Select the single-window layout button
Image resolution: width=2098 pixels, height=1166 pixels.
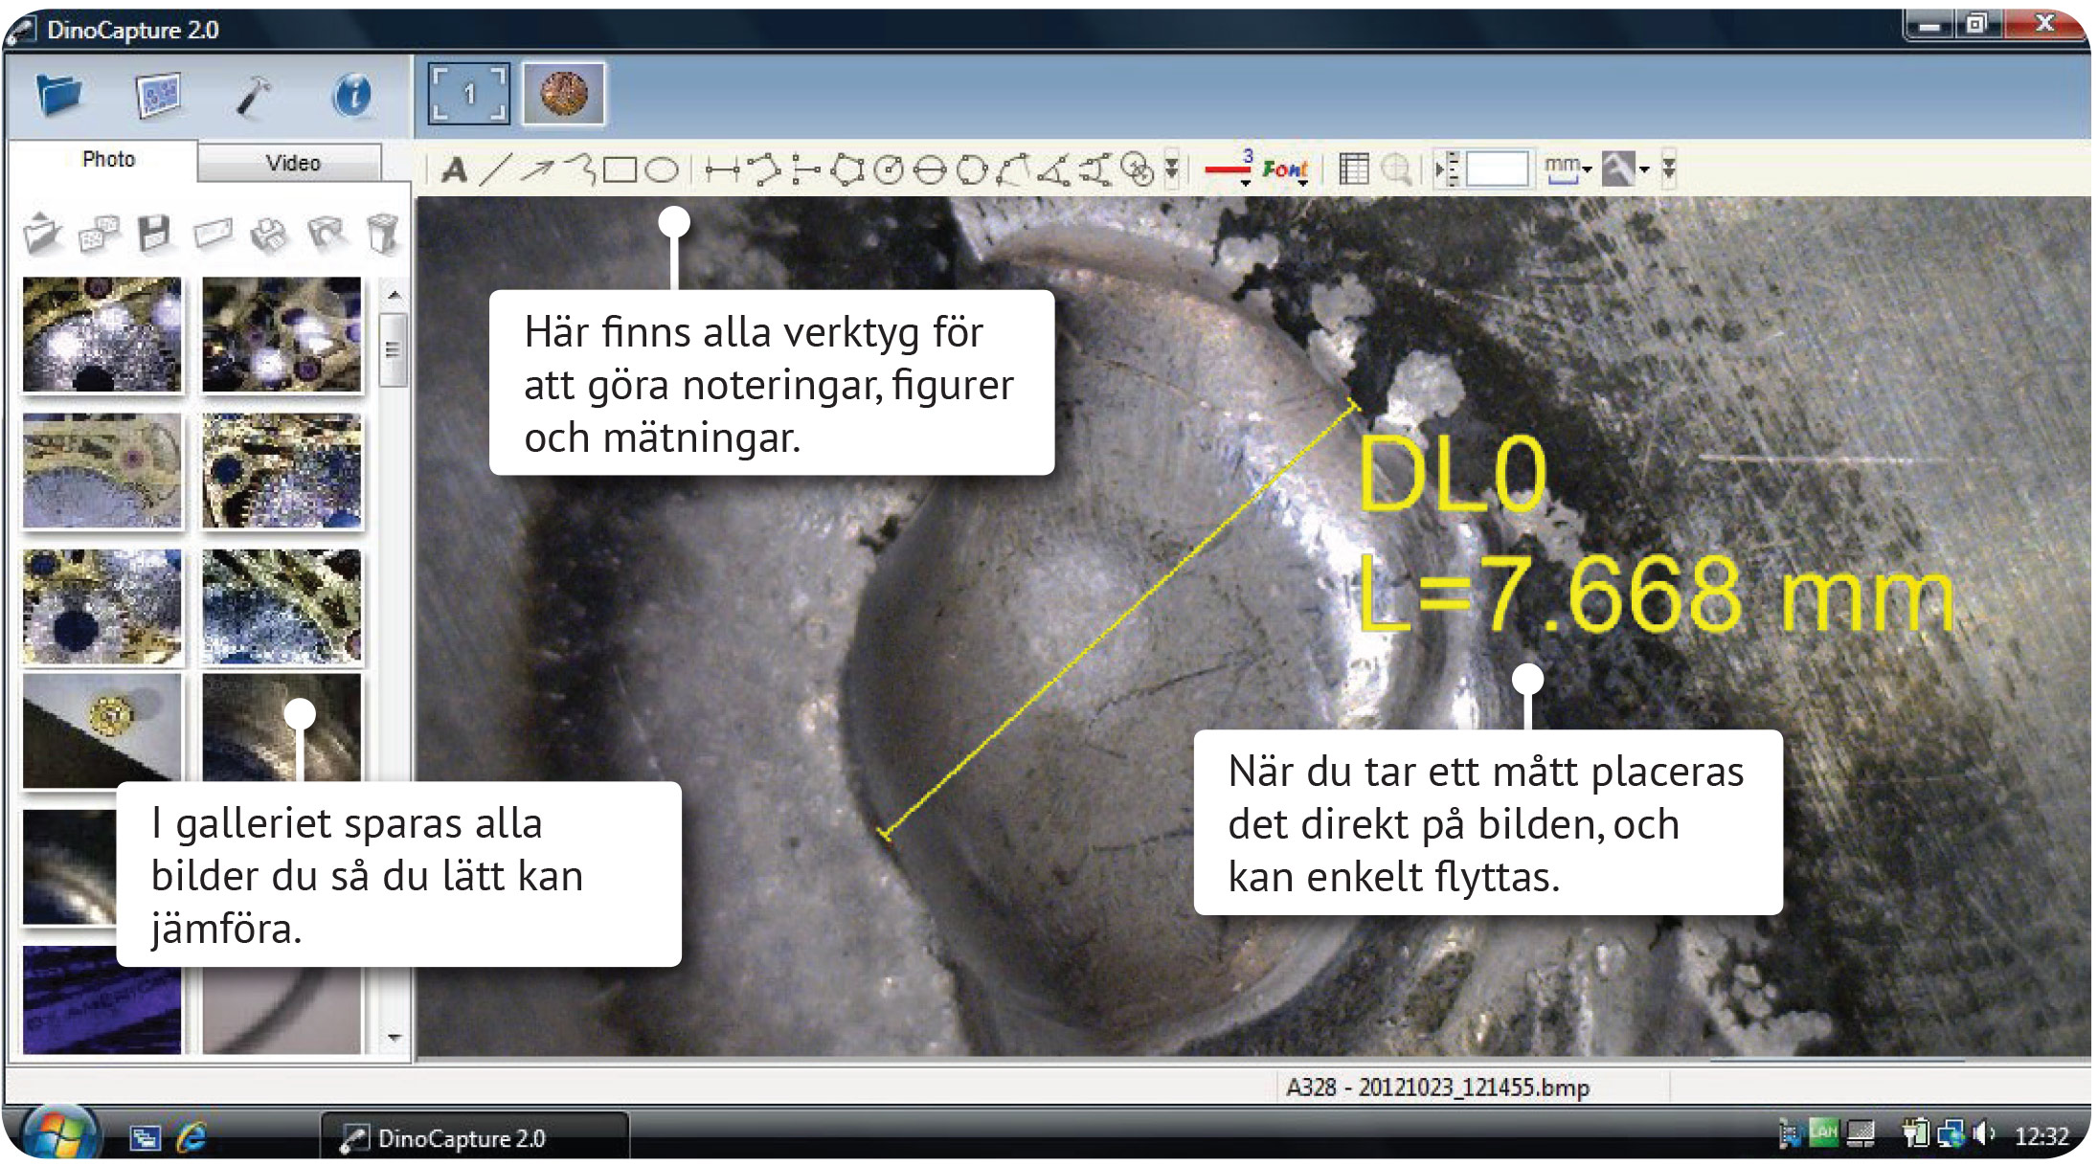pos(468,94)
